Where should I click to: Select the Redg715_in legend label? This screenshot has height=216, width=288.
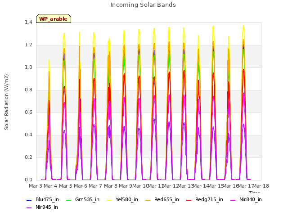(209, 199)
